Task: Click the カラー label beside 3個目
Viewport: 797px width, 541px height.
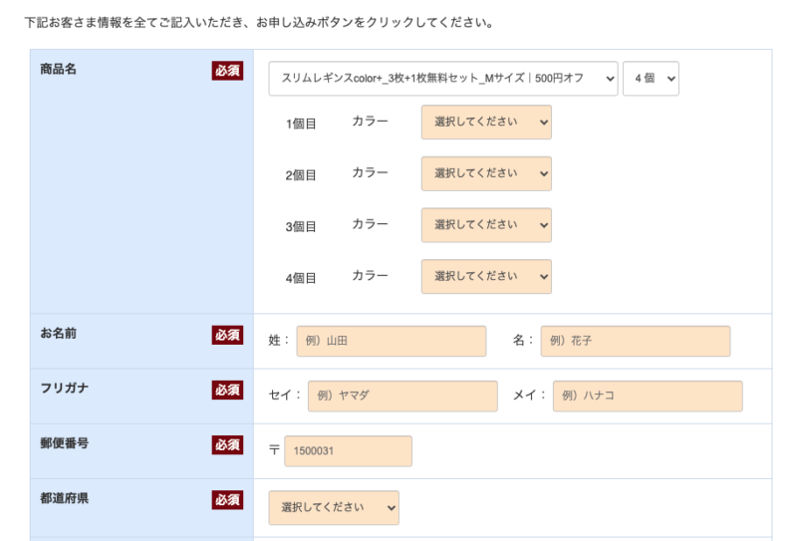Action: 370,224
